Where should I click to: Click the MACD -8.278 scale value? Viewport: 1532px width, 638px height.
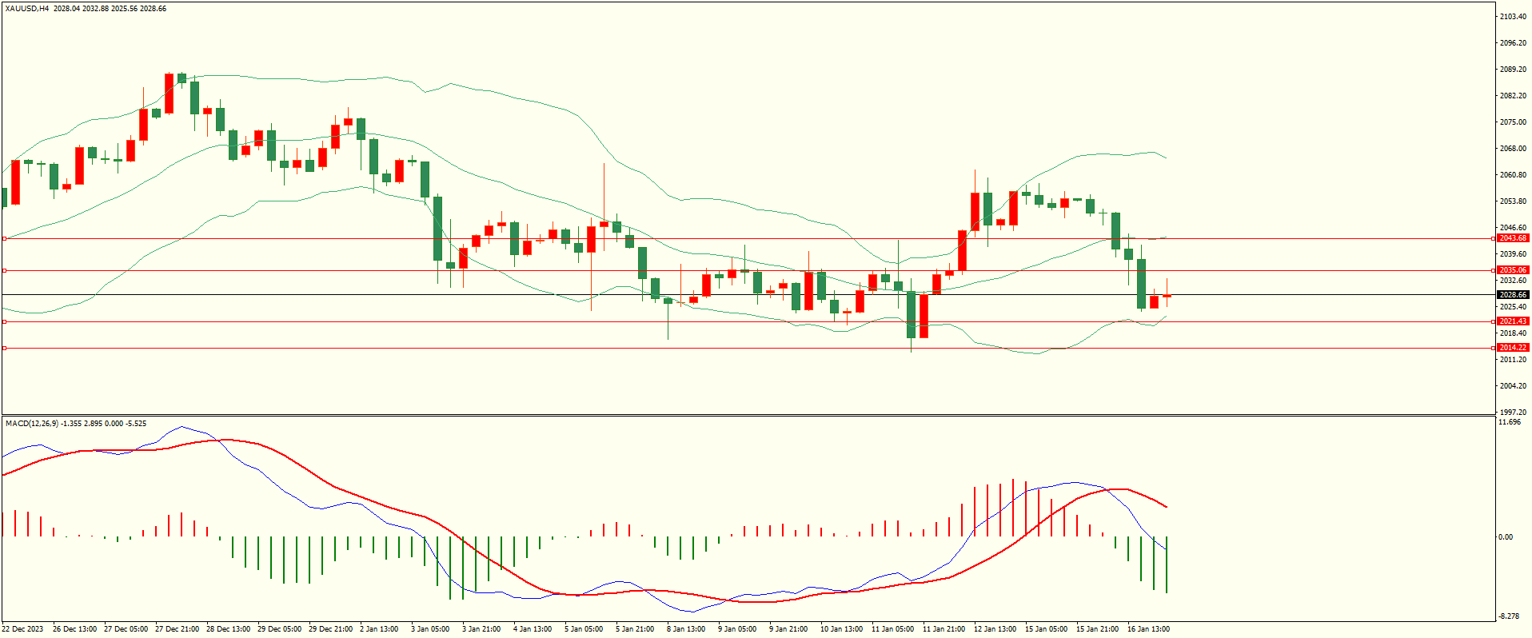point(1510,616)
